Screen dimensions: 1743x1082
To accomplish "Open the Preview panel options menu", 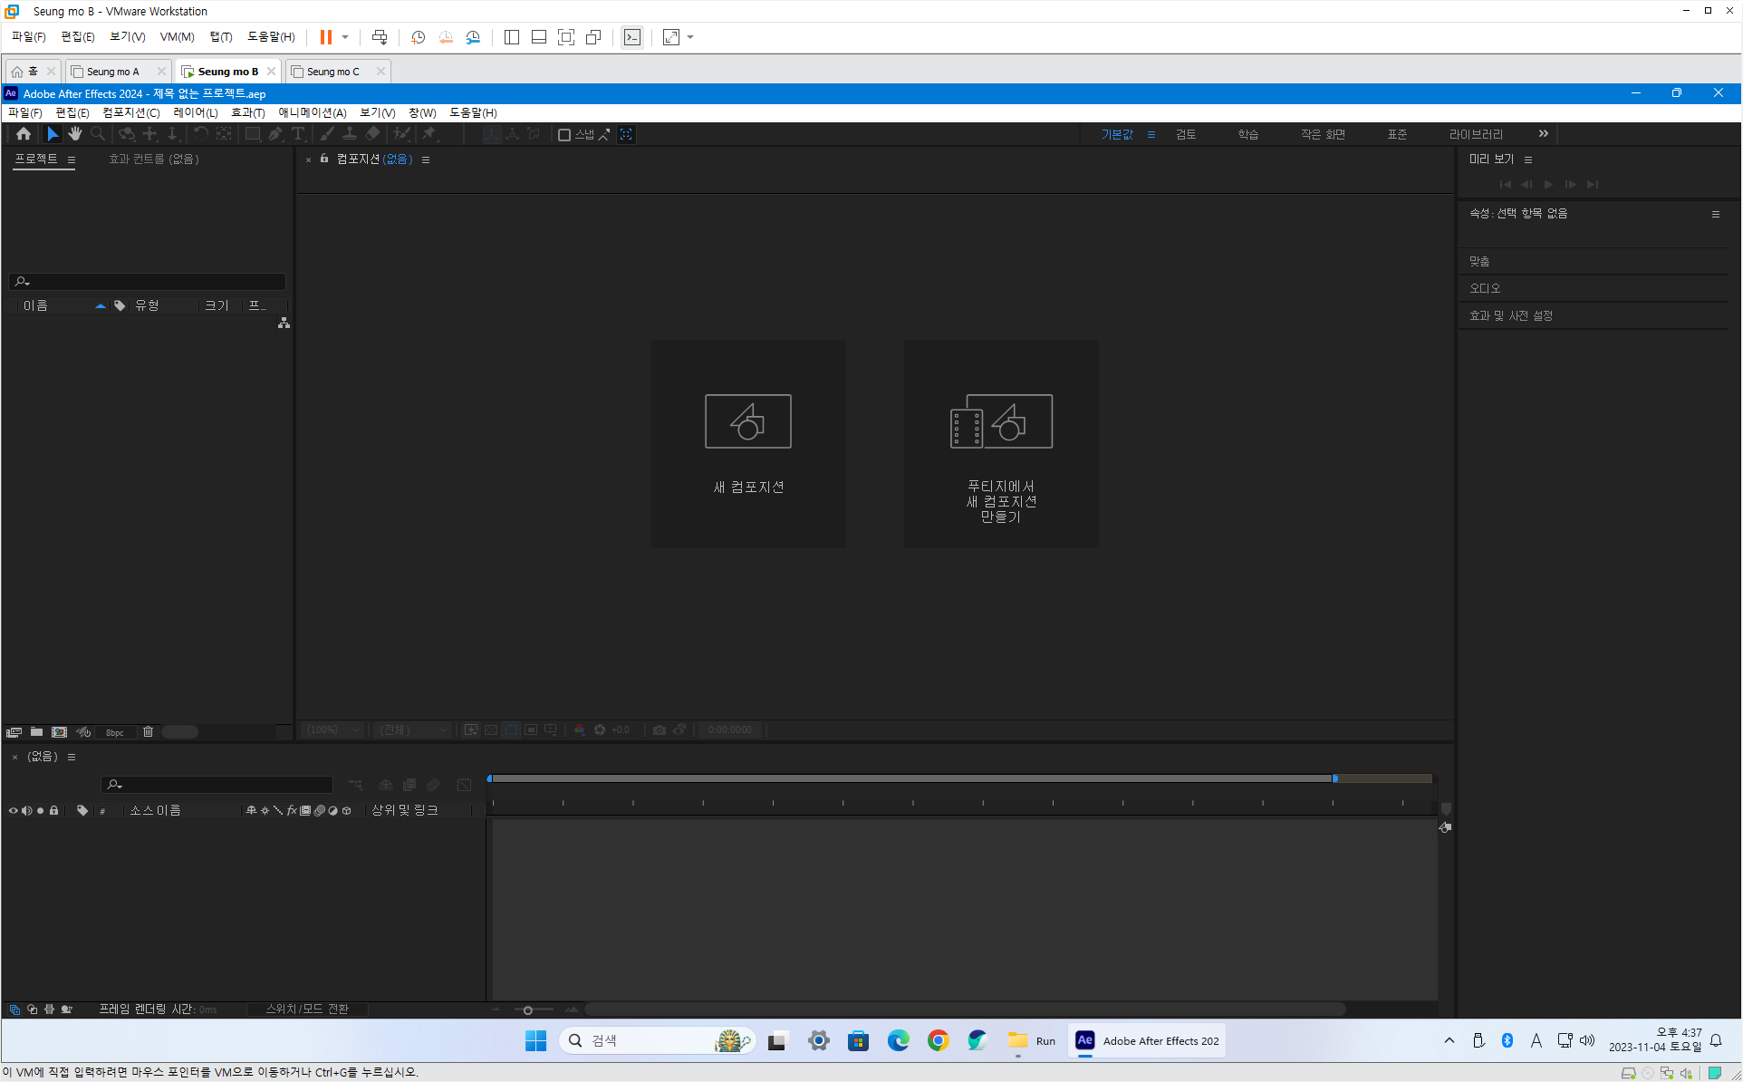I will pyautogui.click(x=1528, y=159).
